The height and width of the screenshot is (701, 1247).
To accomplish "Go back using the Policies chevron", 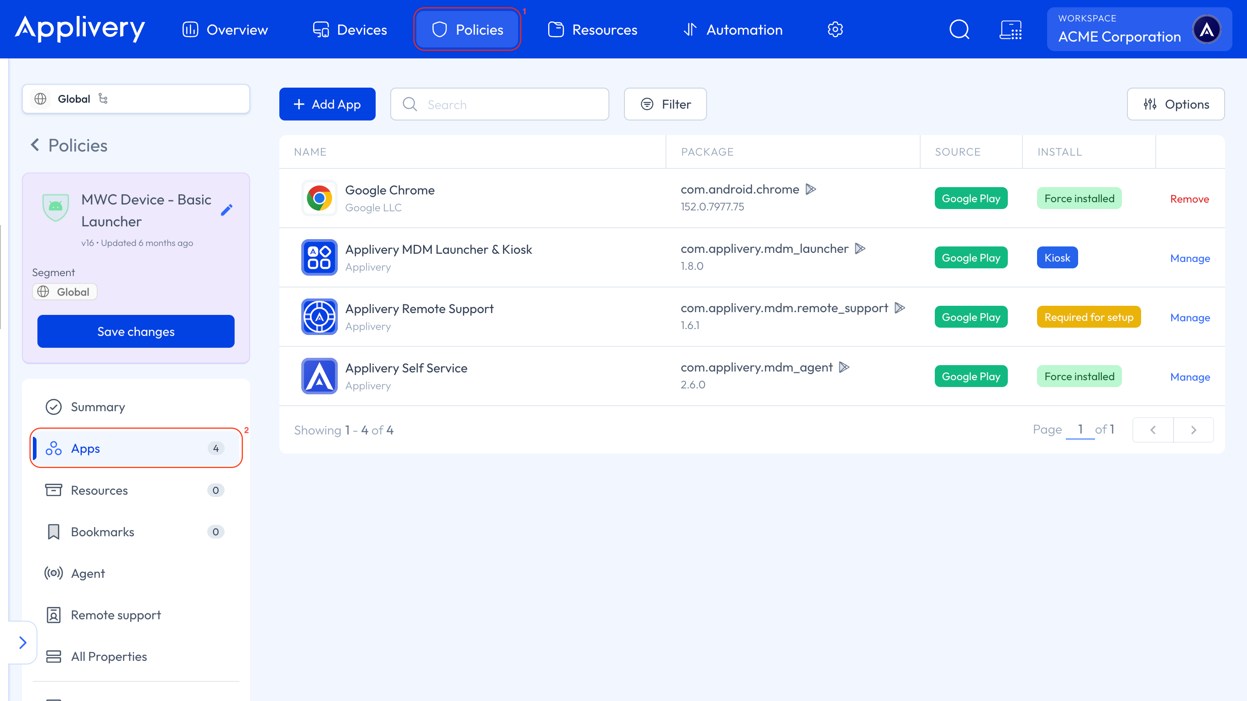I will click(x=35, y=145).
